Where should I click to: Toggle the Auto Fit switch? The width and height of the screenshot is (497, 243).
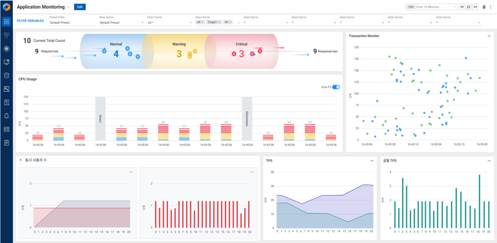[336, 87]
